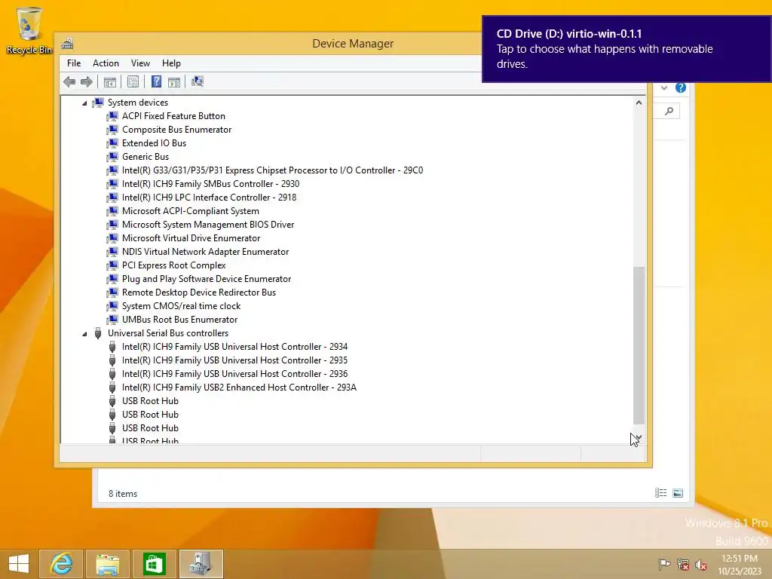Image resolution: width=772 pixels, height=579 pixels.
Task: Select Extended IO Bus device
Action: pyautogui.click(x=154, y=143)
